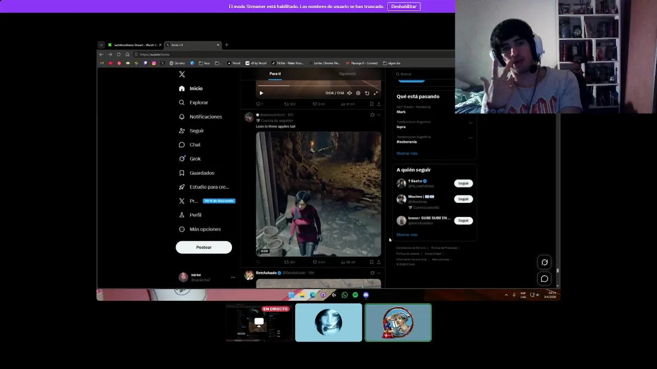Like the top post with 2 mil likes
The image size is (657, 369).
coord(319,104)
